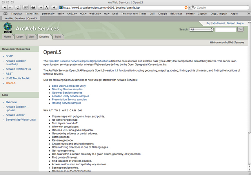
Task: Click the ESRI globe logo
Action: (8, 28)
